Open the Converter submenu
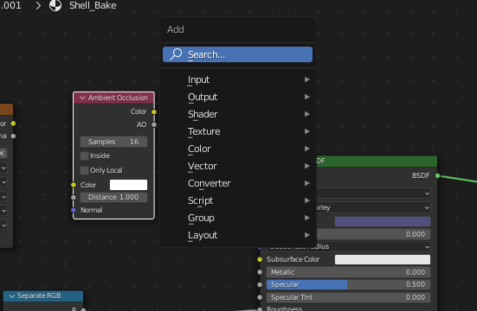477x311 pixels. tap(238, 183)
